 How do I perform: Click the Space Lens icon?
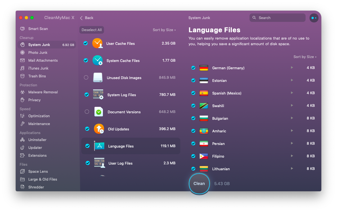tap(22, 172)
